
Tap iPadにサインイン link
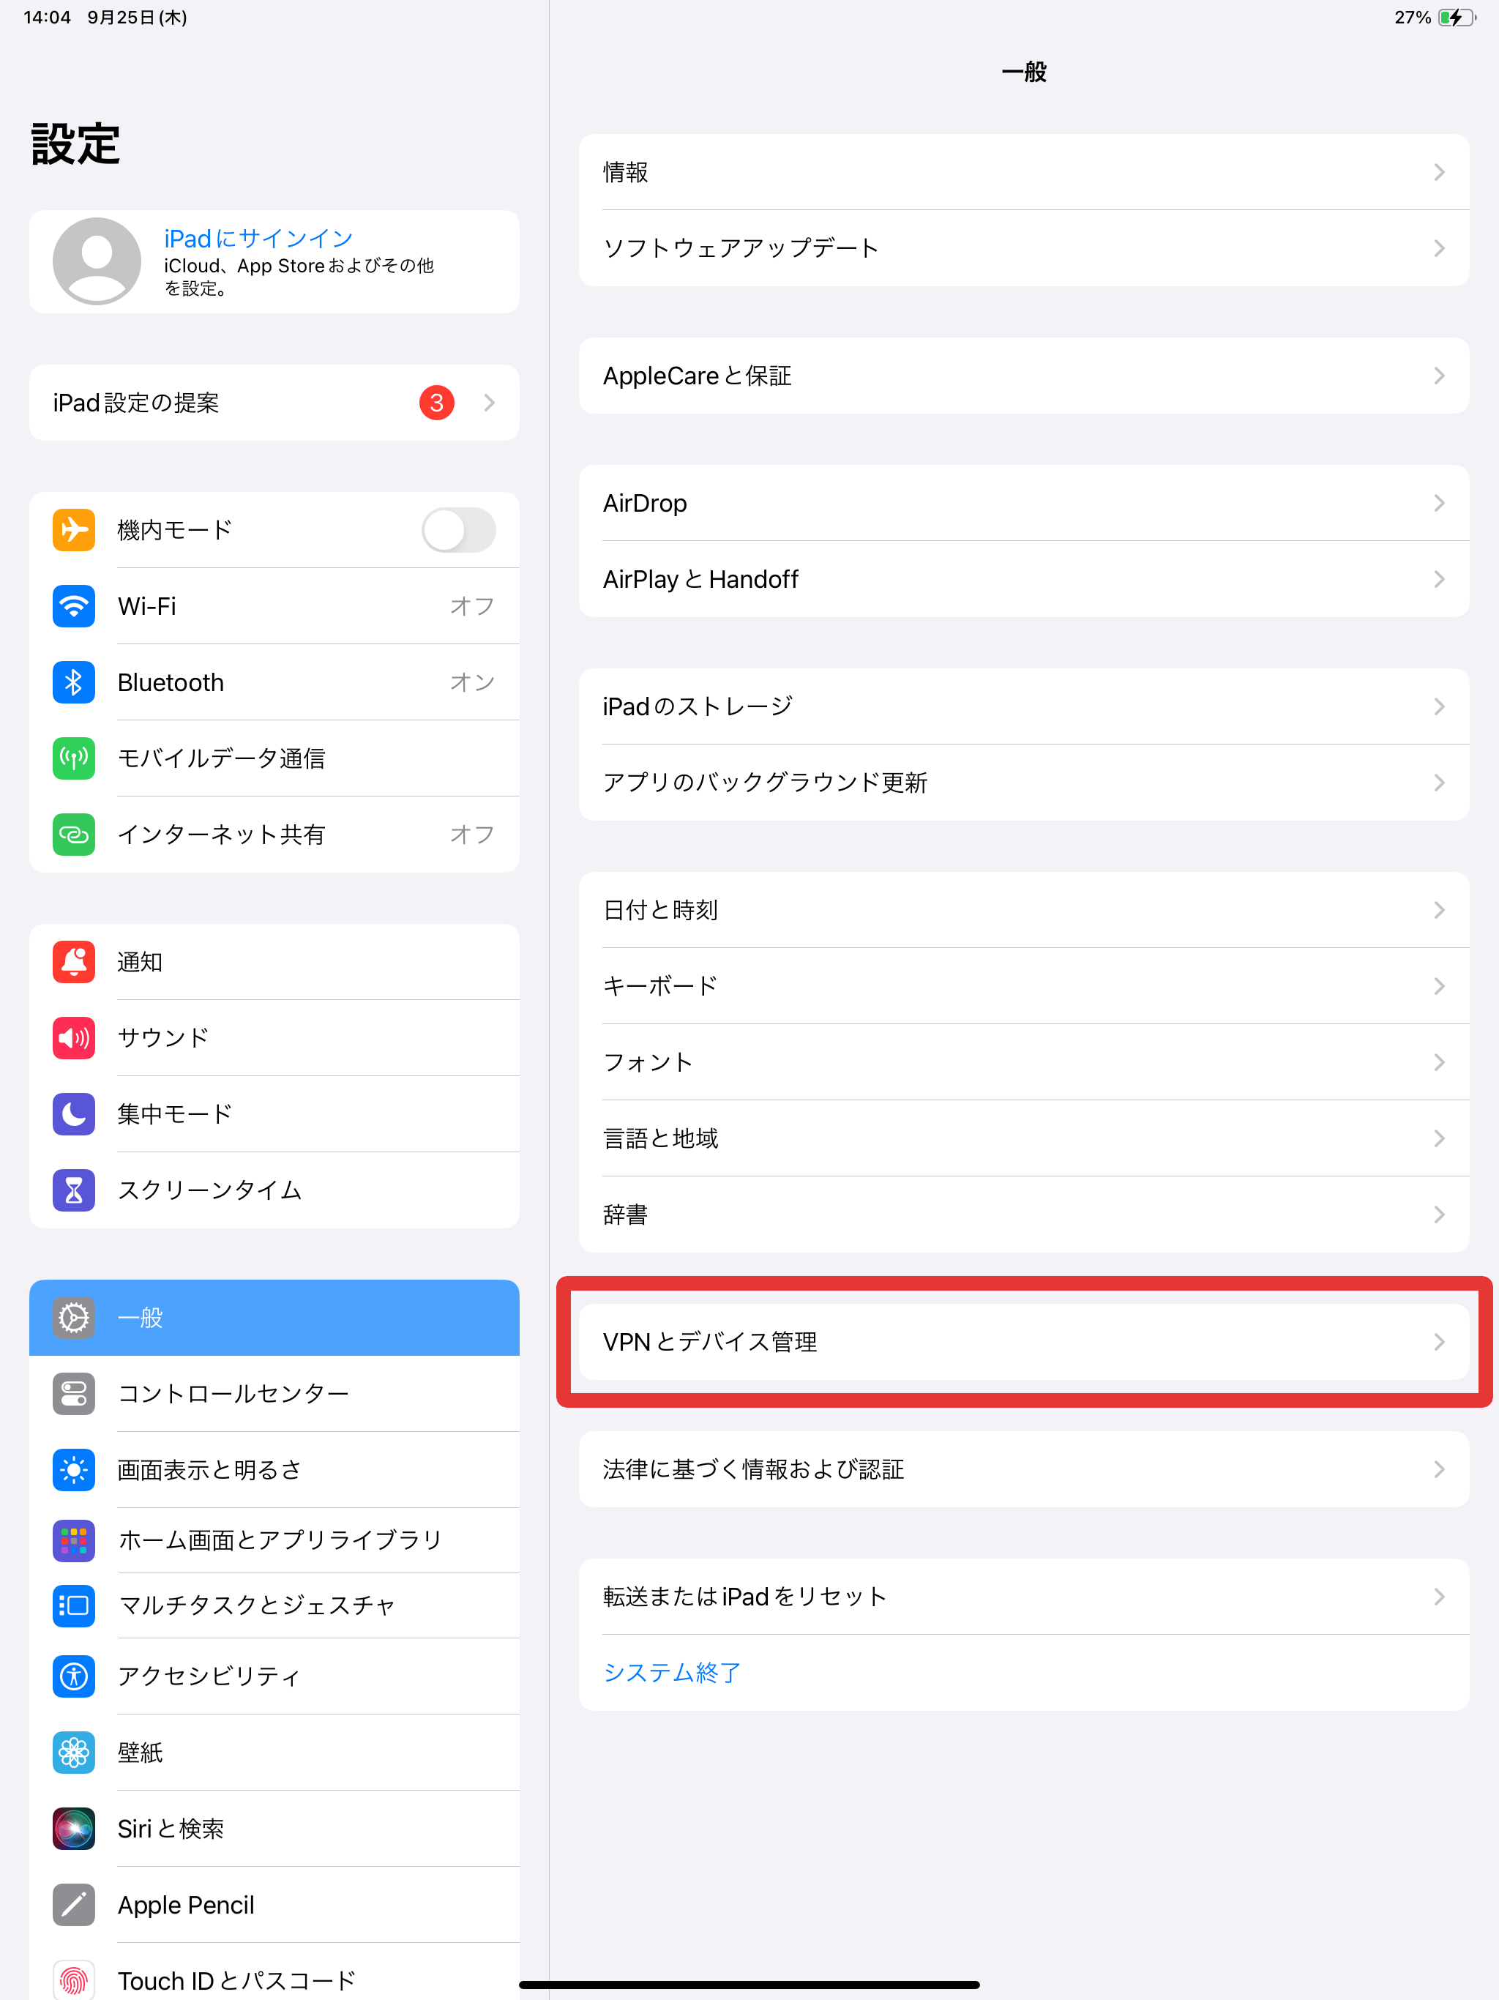[258, 238]
